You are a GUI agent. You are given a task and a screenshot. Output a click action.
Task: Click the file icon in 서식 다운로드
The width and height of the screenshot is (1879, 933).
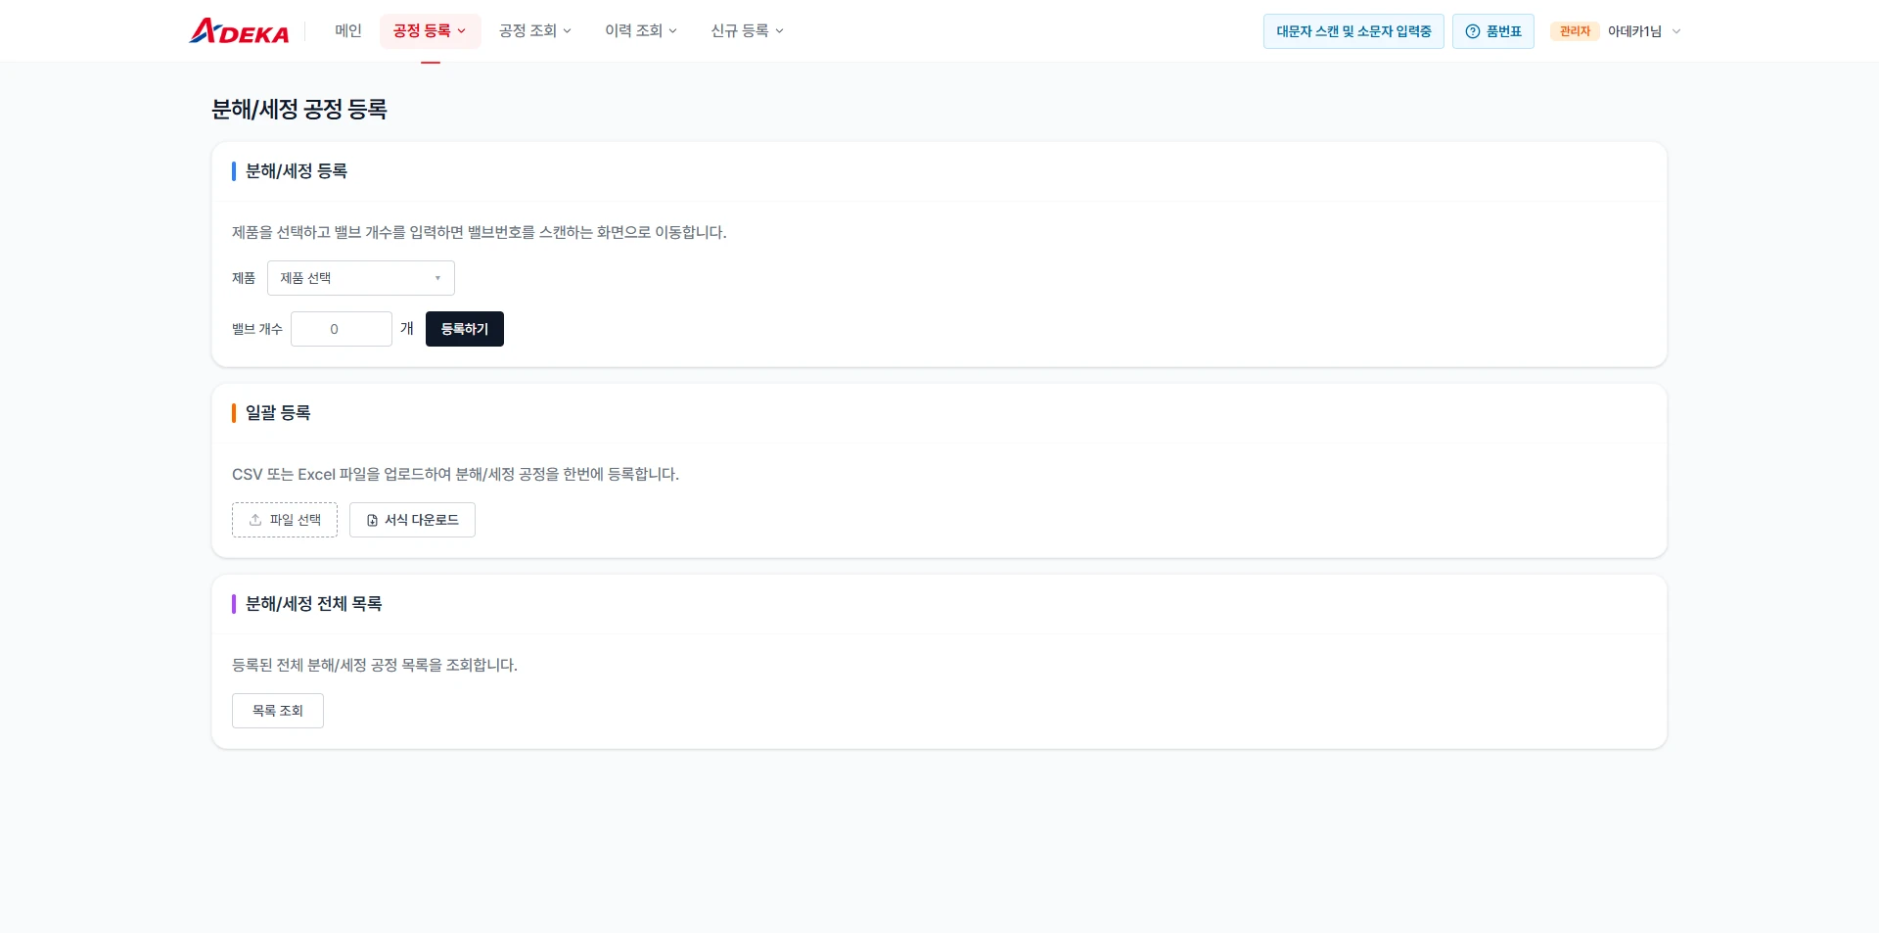point(372,520)
